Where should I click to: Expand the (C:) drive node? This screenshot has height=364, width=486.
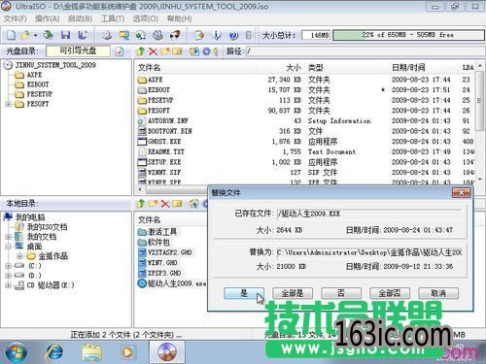(x=8, y=266)
